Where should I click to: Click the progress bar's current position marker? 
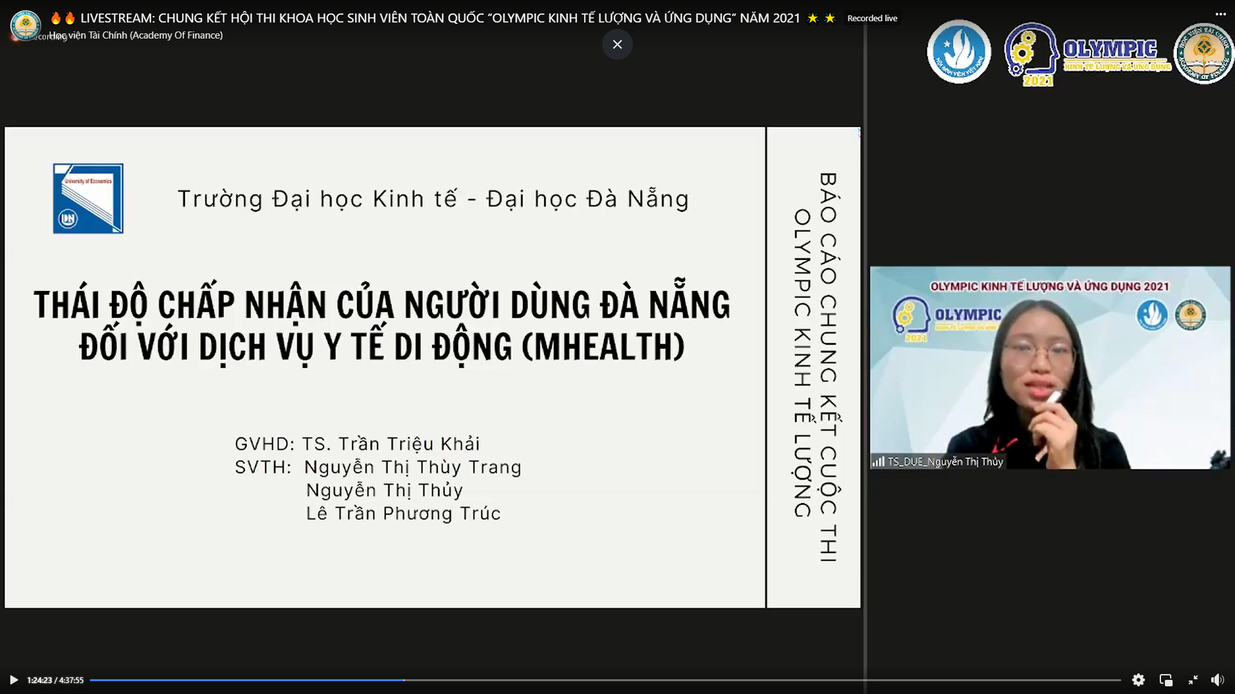click(404, 680)
